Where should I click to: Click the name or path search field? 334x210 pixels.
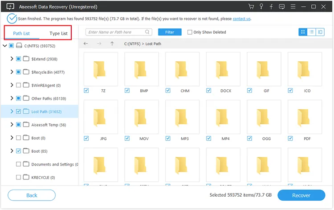(119, 32)
